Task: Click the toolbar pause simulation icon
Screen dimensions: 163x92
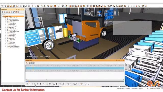Action: coord(131,6)
